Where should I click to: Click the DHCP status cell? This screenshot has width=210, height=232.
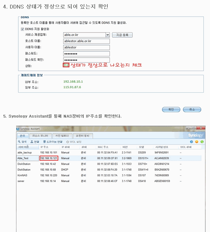point(65,169)
